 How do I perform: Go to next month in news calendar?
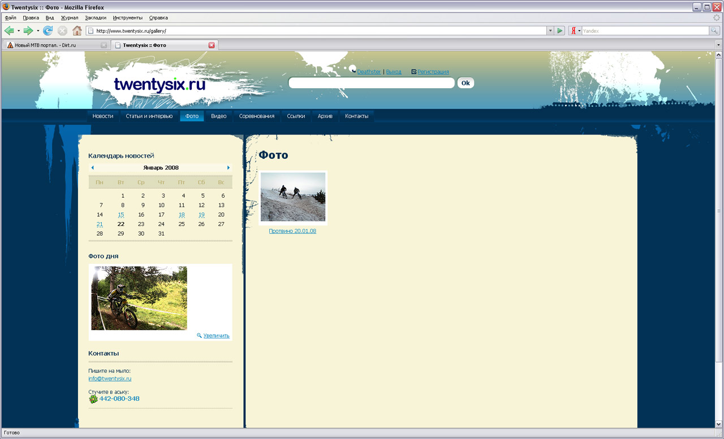coord(229,168)
